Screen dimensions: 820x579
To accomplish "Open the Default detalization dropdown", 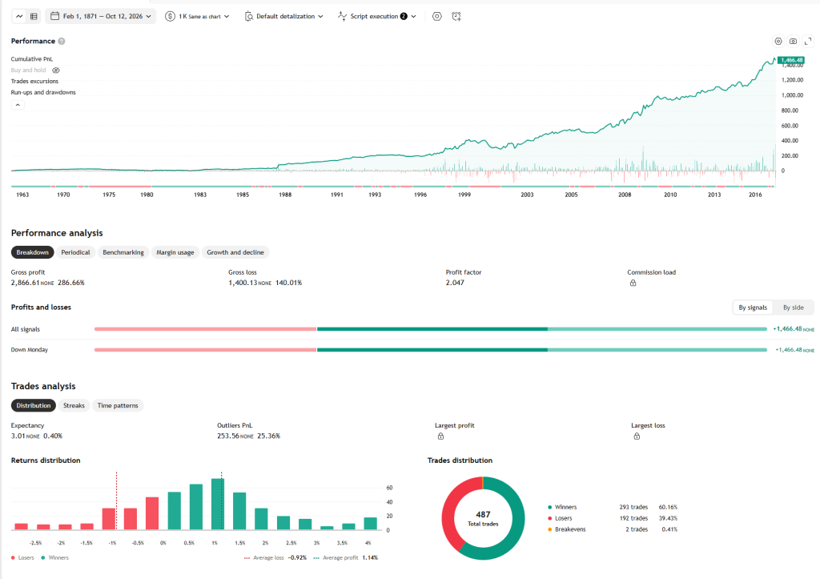I will [284, 16].
